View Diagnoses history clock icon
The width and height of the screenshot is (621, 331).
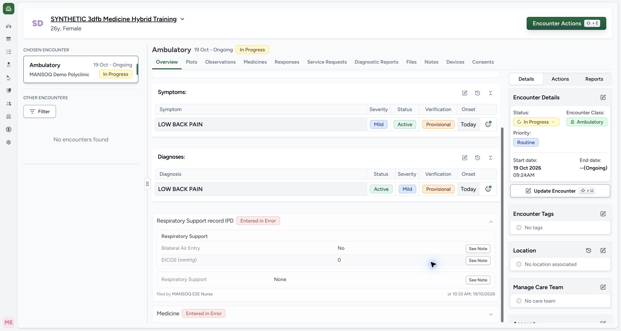tap(478, 158)
